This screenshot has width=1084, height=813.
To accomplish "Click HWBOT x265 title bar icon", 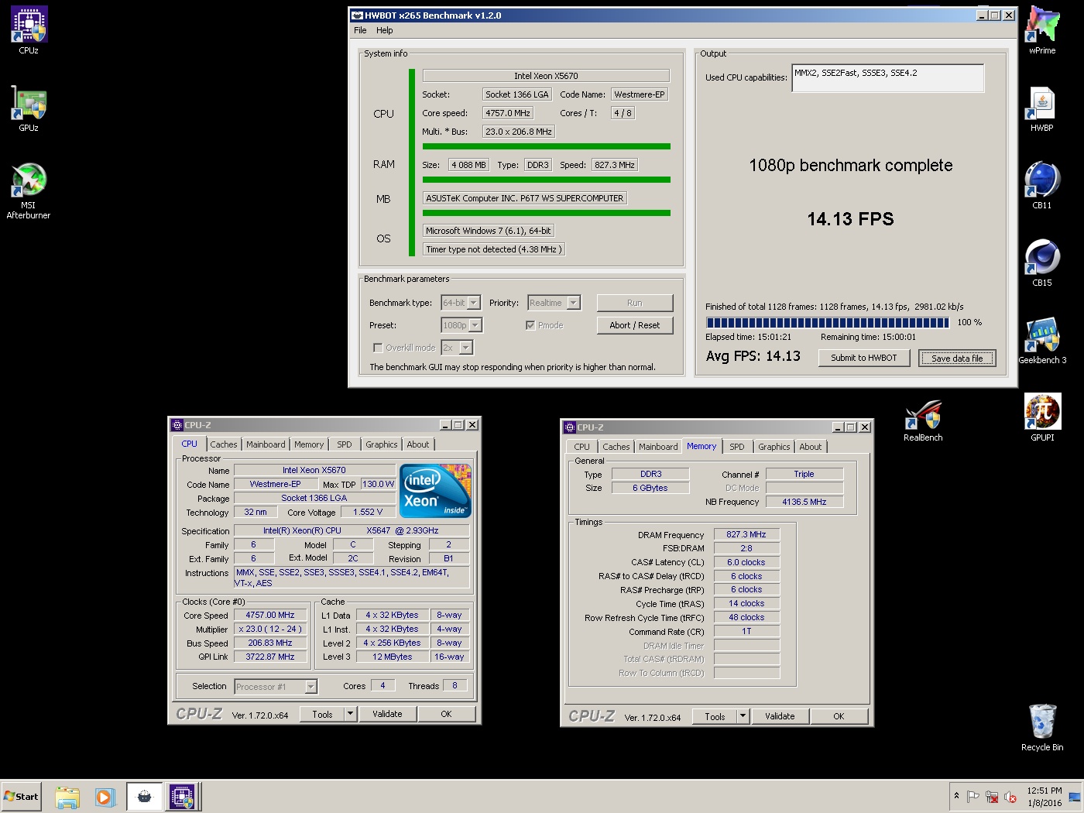I will 357,15.
